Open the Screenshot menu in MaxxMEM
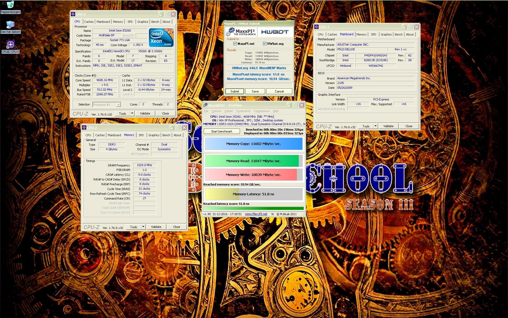508x318 pixels. pos(243,111)
